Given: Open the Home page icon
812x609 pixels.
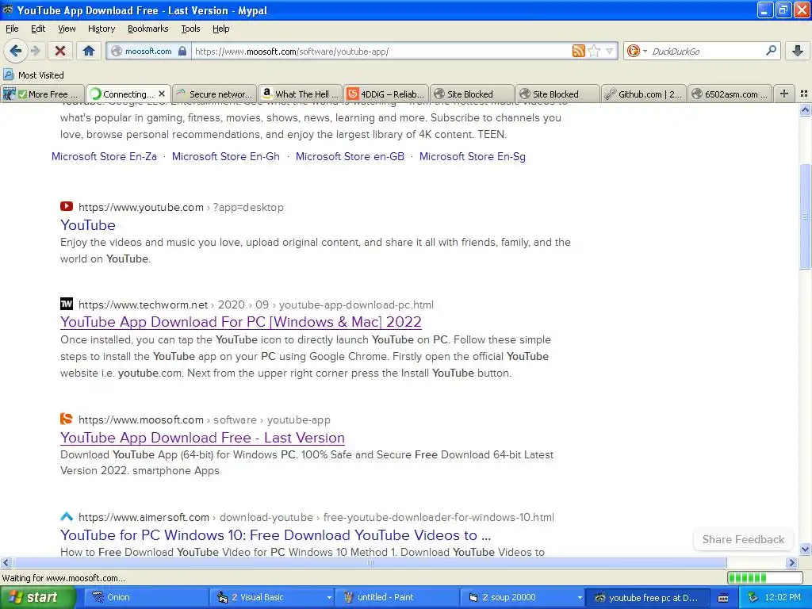Looking at the screenshot, I should click(x=89, y=51).
